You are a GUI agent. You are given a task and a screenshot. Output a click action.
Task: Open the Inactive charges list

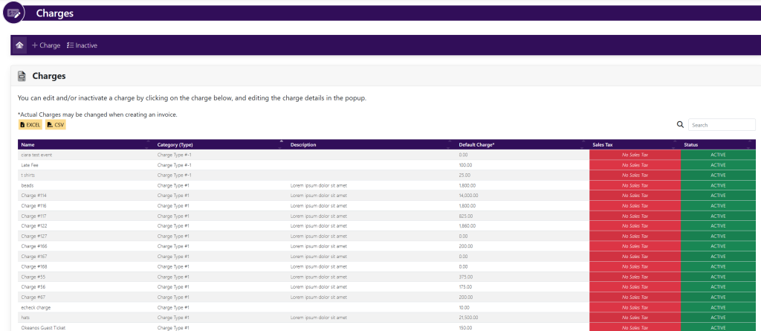82,45
